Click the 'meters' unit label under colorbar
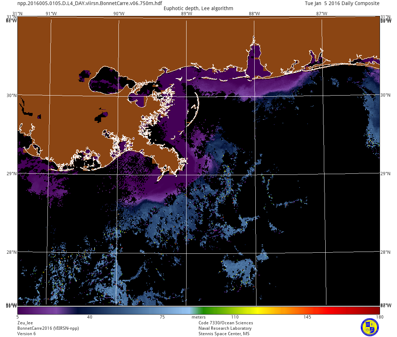This screenshot has height=337, width=397. [x=198, y=317]
